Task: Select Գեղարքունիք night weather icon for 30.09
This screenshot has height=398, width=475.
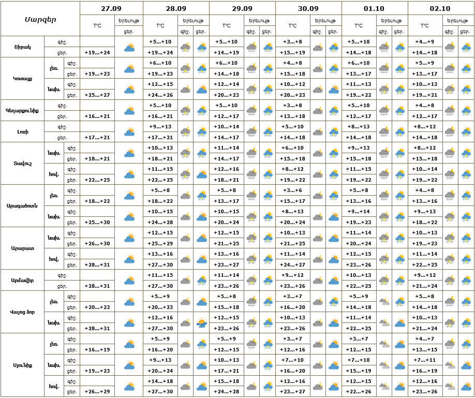Action: (x=318, y=111)
